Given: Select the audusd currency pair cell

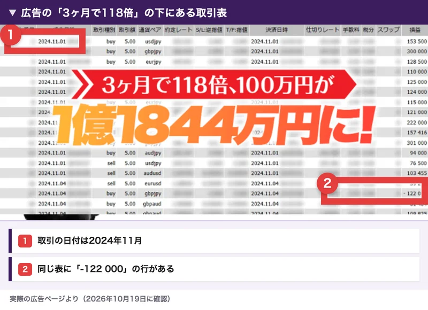Looking at the screenshot, I should [x=152, y=173].
